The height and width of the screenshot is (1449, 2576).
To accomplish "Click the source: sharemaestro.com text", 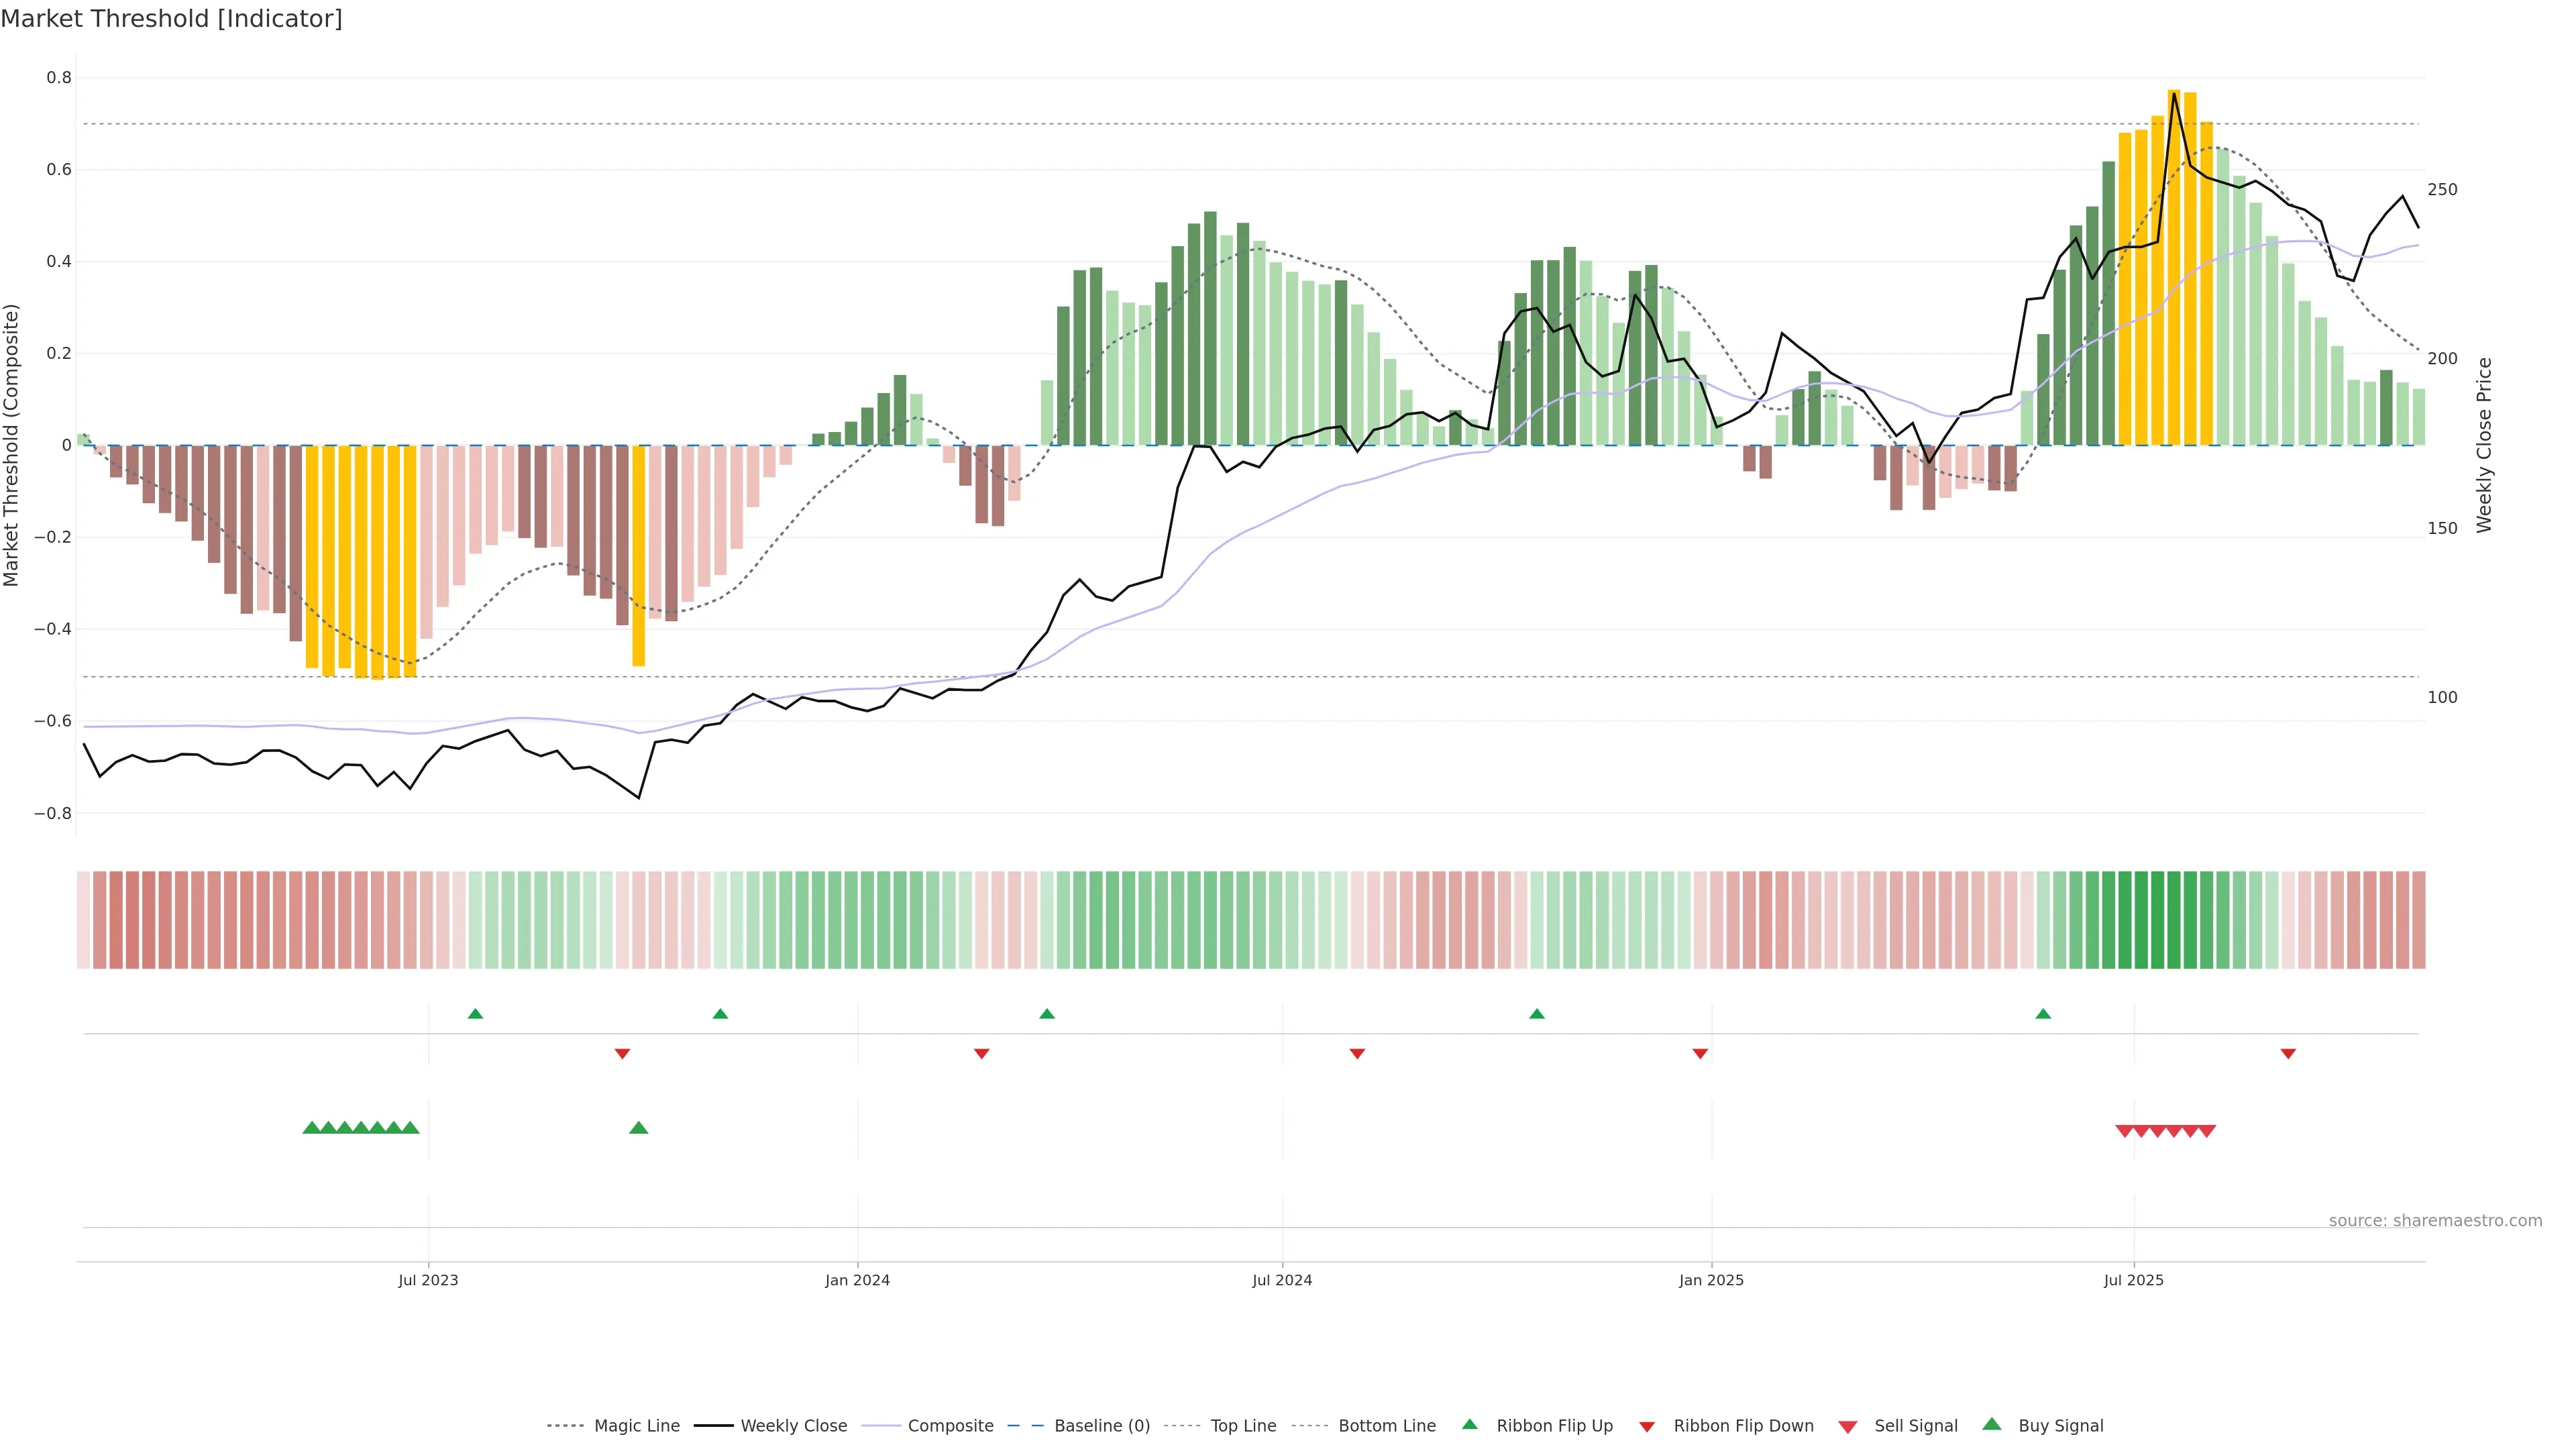I will pos(2435,1221).
